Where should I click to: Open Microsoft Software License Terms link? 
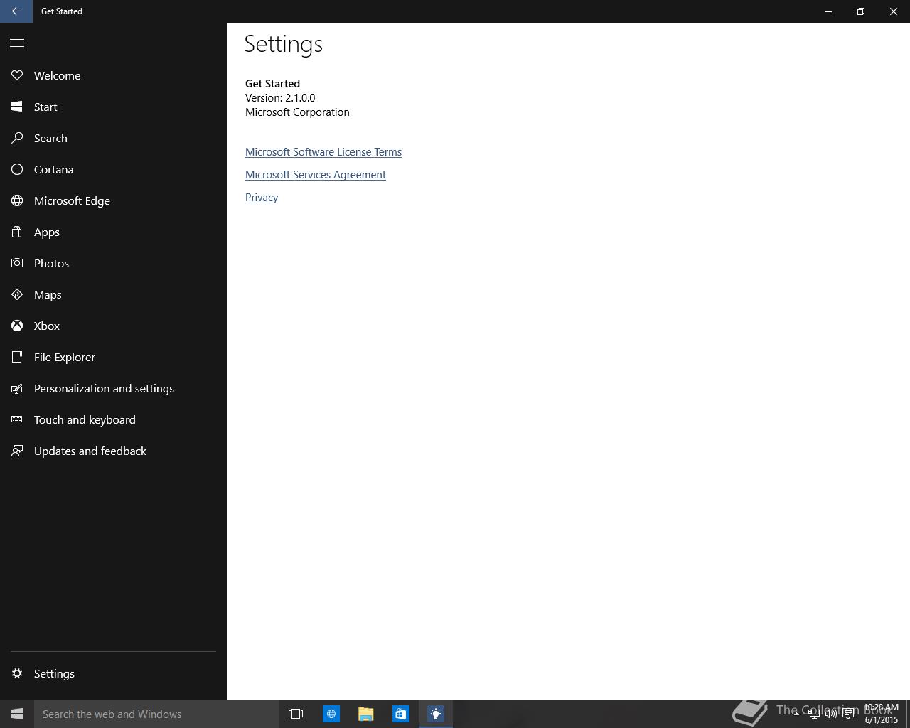click(323, 152)
